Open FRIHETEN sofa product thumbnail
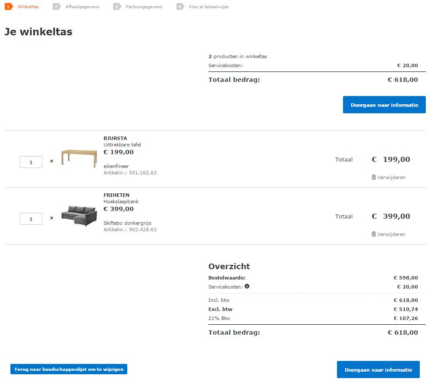The height and width of the screenshot is (382, 431). coord(79,215)
